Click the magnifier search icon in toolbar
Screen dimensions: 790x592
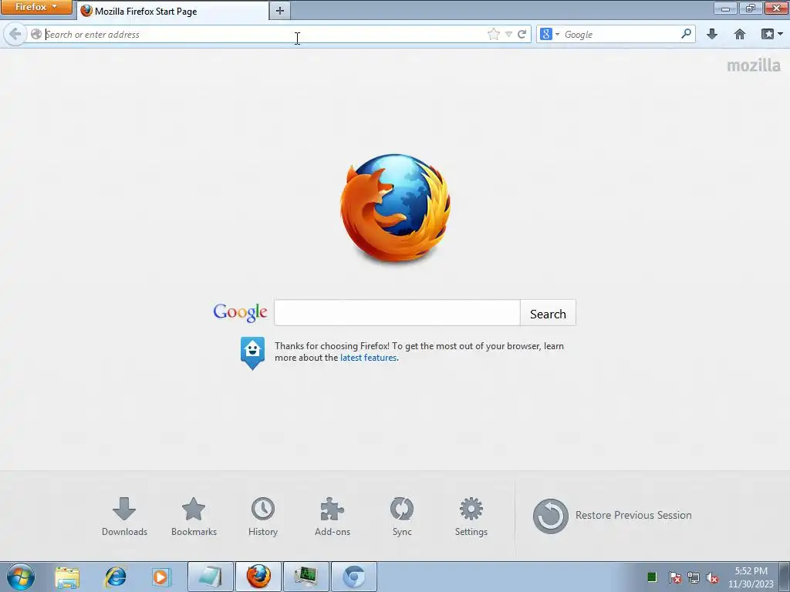pos(686,34)
